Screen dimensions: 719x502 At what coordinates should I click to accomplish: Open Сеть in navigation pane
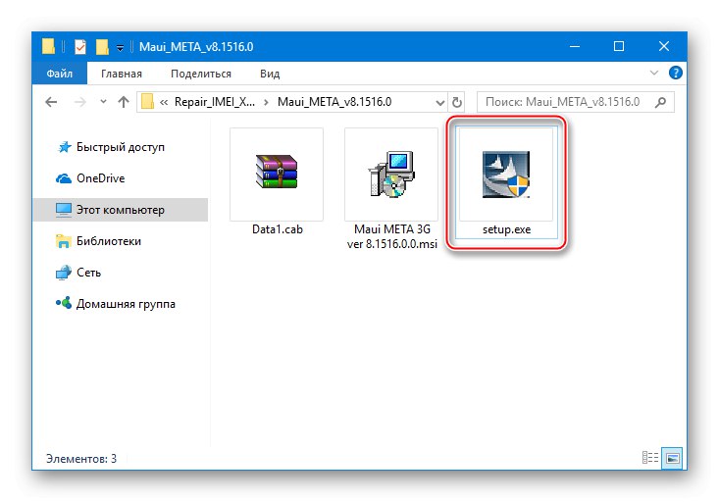[x=77, y=273]
